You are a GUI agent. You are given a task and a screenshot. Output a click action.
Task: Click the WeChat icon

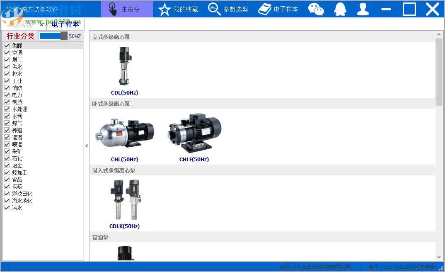(316, 9)
